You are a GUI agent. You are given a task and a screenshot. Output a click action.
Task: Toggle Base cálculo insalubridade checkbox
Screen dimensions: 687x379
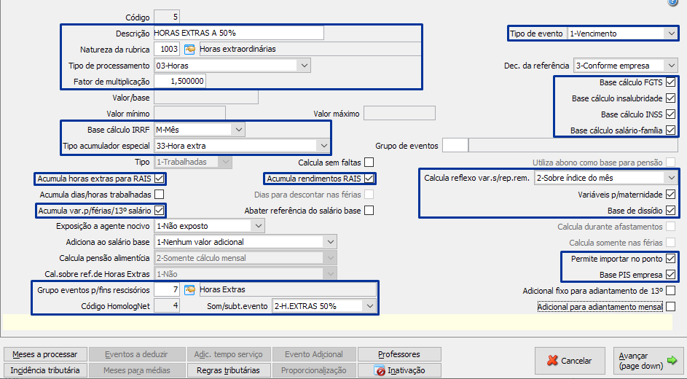670,98
